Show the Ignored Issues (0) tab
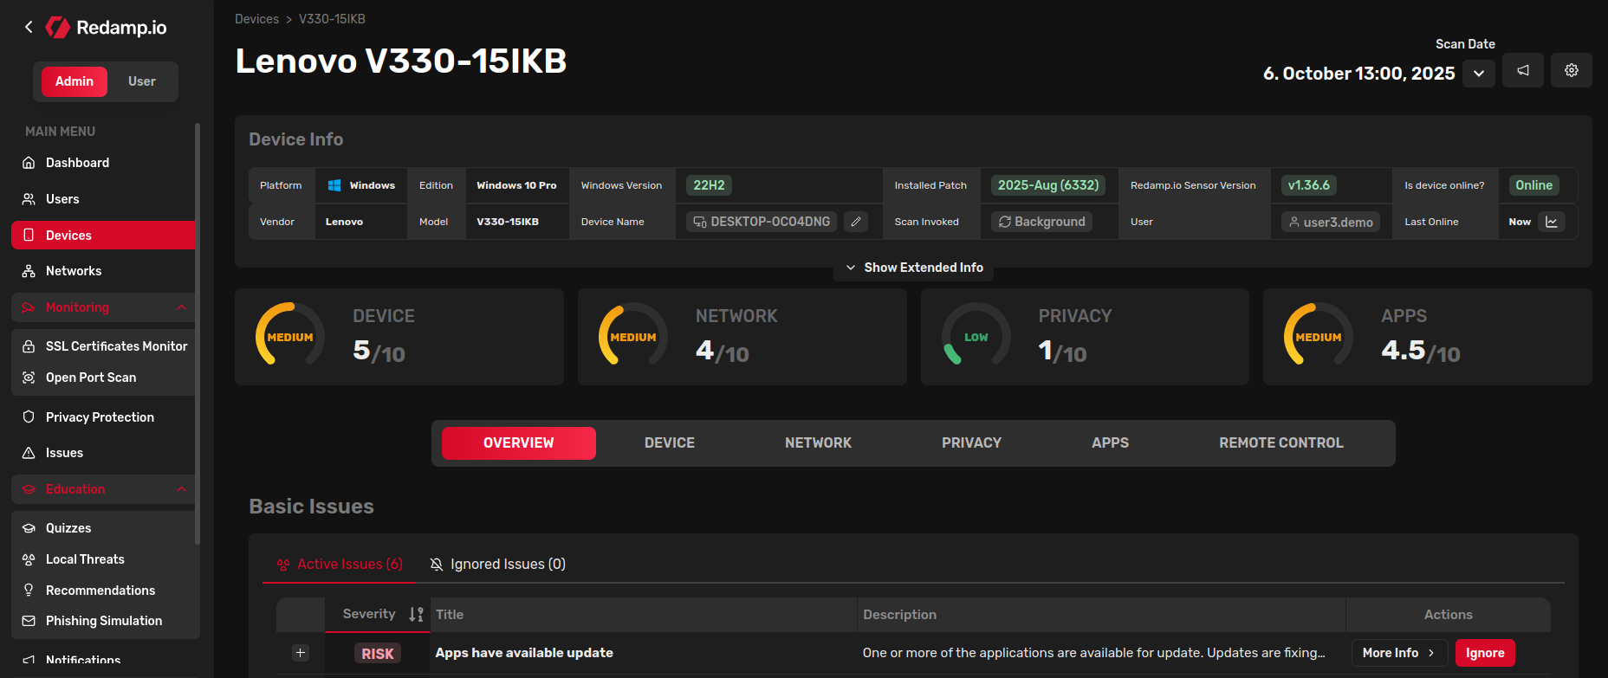The width and height of the screenshot is (1608, 678). [x=498, y=565]
